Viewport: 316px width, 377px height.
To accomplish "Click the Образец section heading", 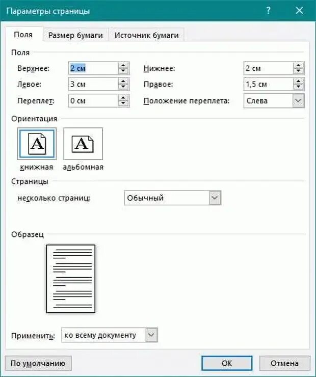I will pyautogui.click(x=28, y=234).
